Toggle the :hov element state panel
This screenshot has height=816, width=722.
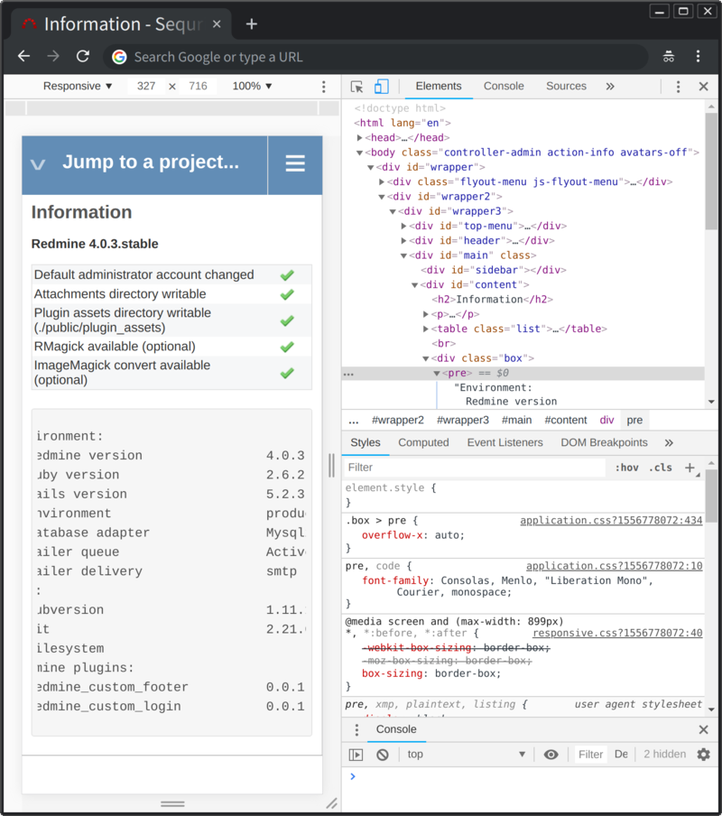click(626, 468)
